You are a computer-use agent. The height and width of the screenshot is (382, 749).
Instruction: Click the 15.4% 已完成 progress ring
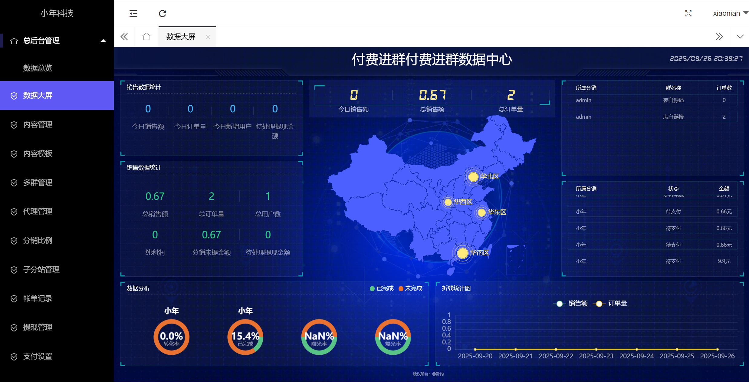click(x=245, y=337)
